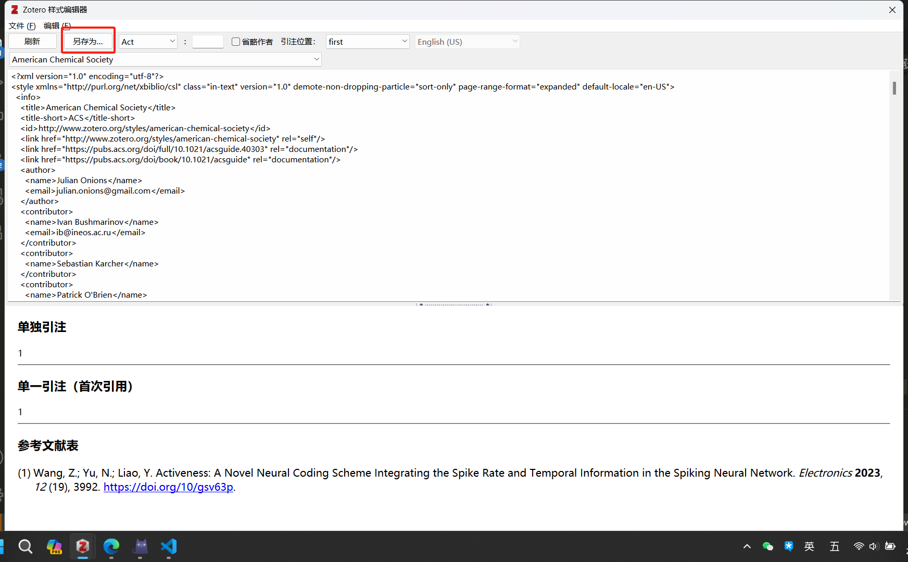Open Visual Studio Code from the taskbar
Screen dimensions: 908x562
click(x=169, y=546)
